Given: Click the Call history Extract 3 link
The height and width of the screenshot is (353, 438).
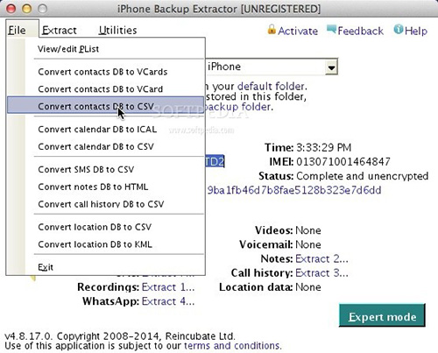Looking at the screenshot, I should tap(321, 272).
